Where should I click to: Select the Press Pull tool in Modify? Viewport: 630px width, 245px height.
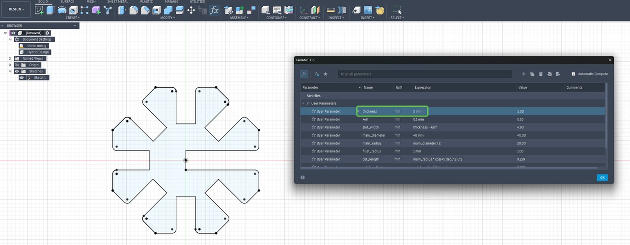tap(122, 10)
